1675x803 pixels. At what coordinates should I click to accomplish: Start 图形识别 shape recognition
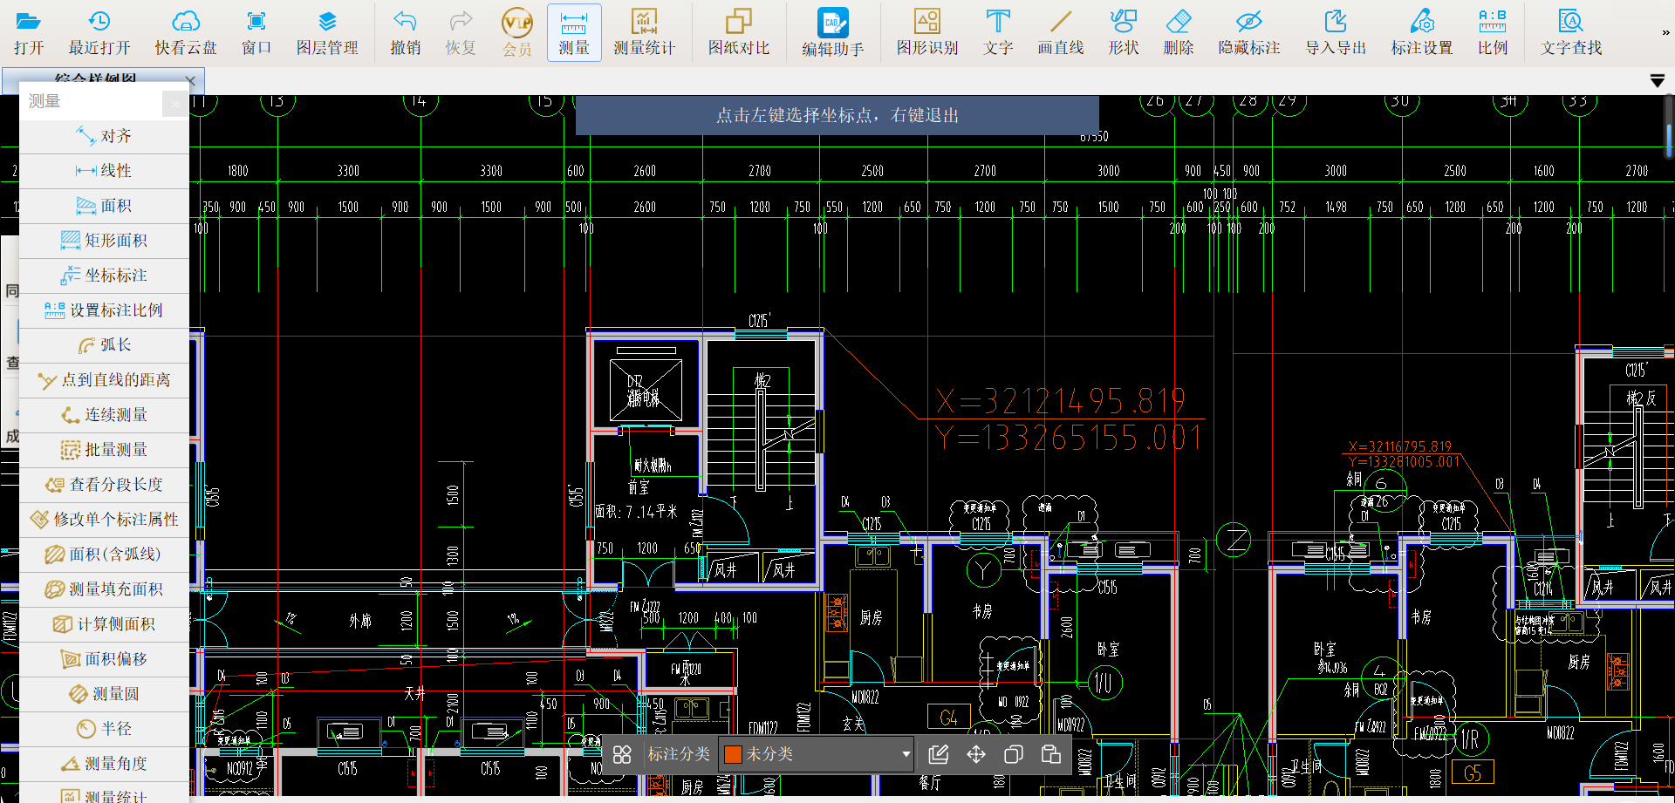927,33
